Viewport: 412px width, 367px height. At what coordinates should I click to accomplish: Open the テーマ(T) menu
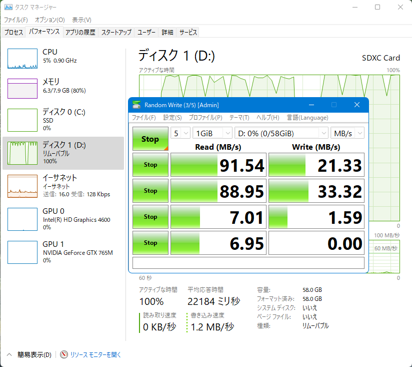coord(239,118)
